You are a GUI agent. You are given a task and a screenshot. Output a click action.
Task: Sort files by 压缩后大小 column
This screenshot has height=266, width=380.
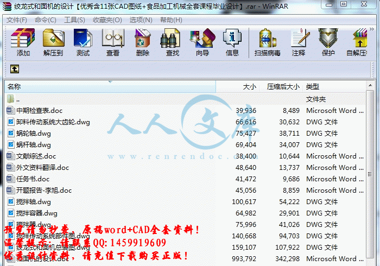point(281,86)
